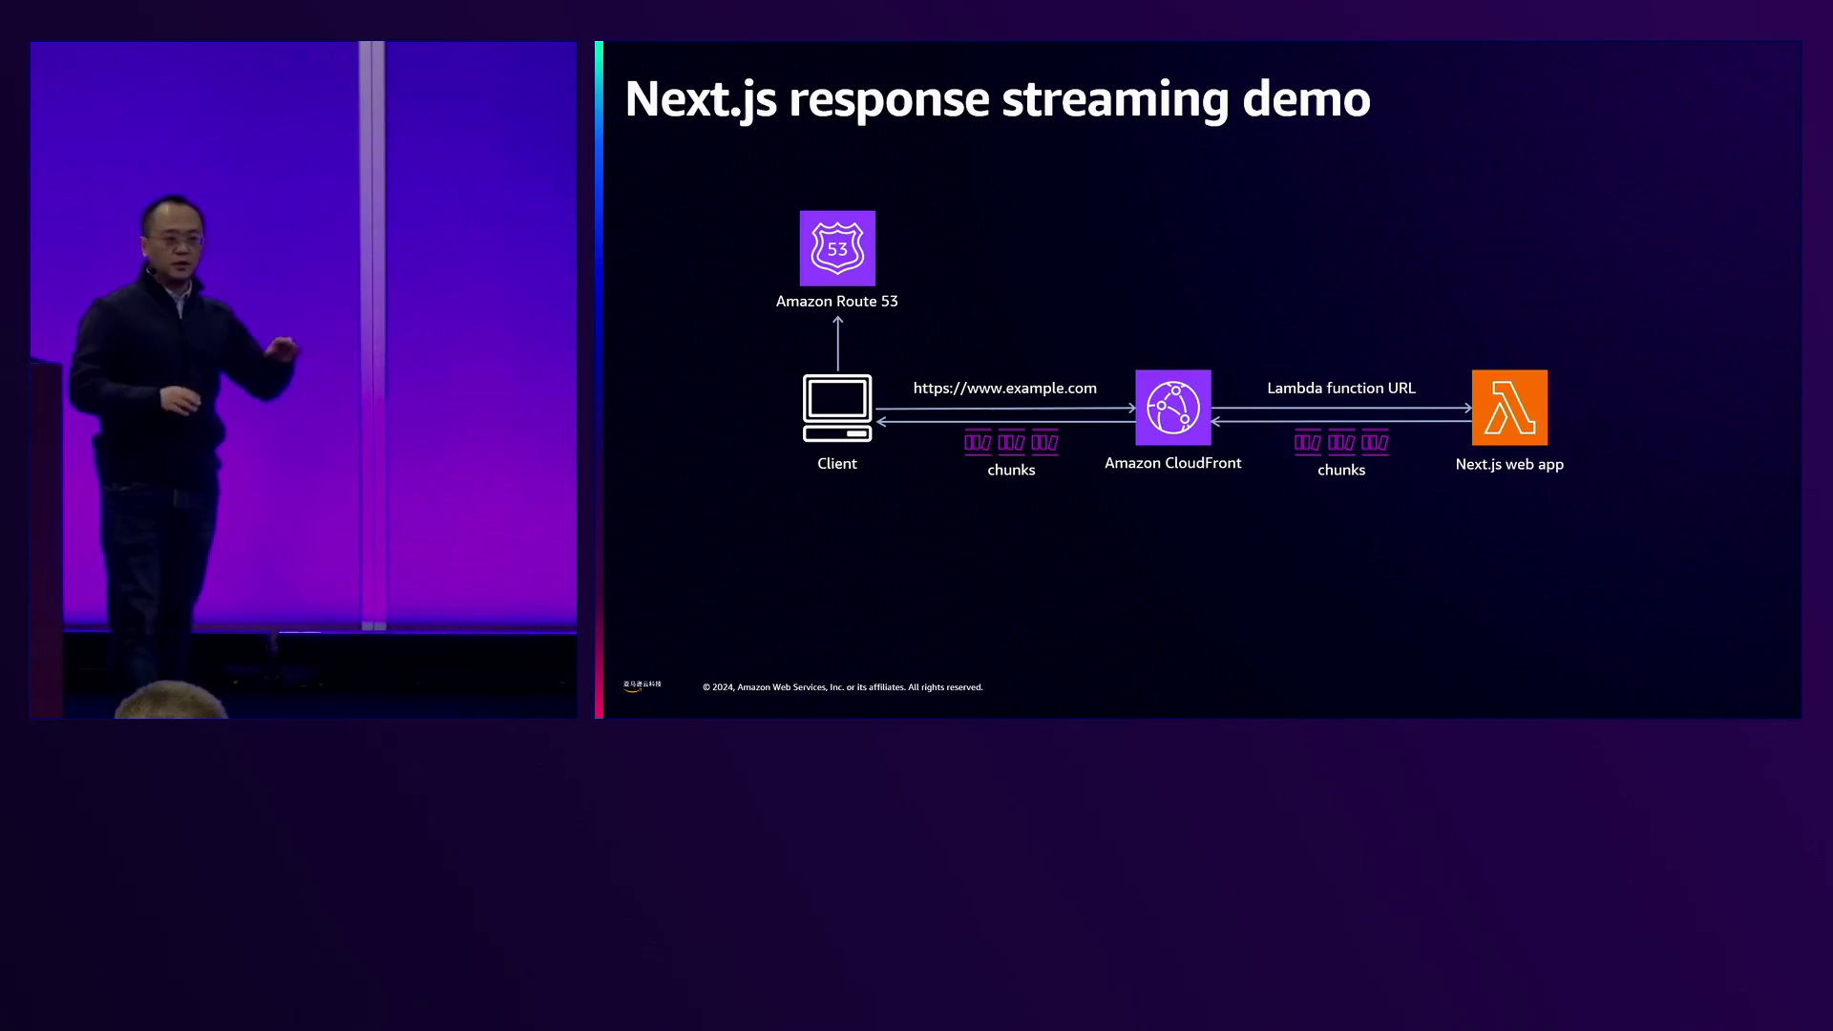Click the Client label under computer
1833x1031 pixels.
(x=836, y=463)
